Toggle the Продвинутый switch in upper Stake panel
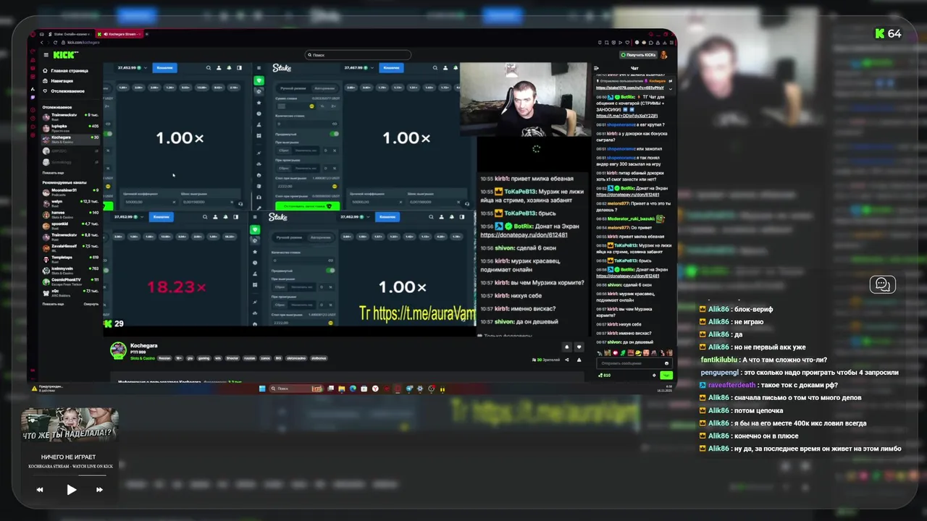Screen dimensions: 927x521 click(335, 134)
